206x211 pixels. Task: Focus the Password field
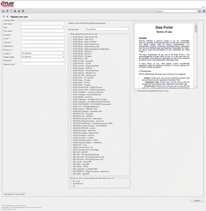pyautogui.click(x=43, y=60)
